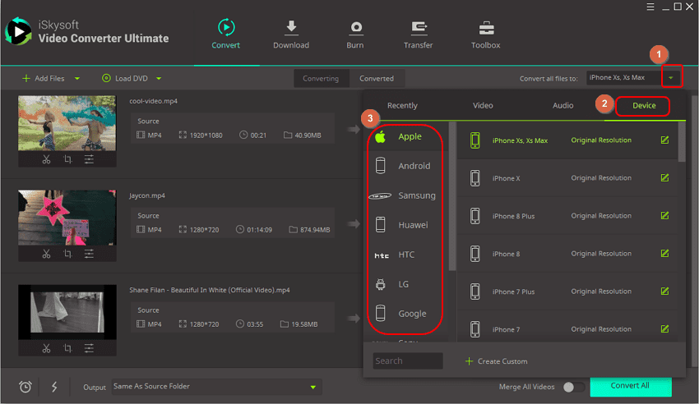Click edit icon for iPhone X preset
Image resolution: width=699 pixels, height=404 pixels.
coord(664,178)
